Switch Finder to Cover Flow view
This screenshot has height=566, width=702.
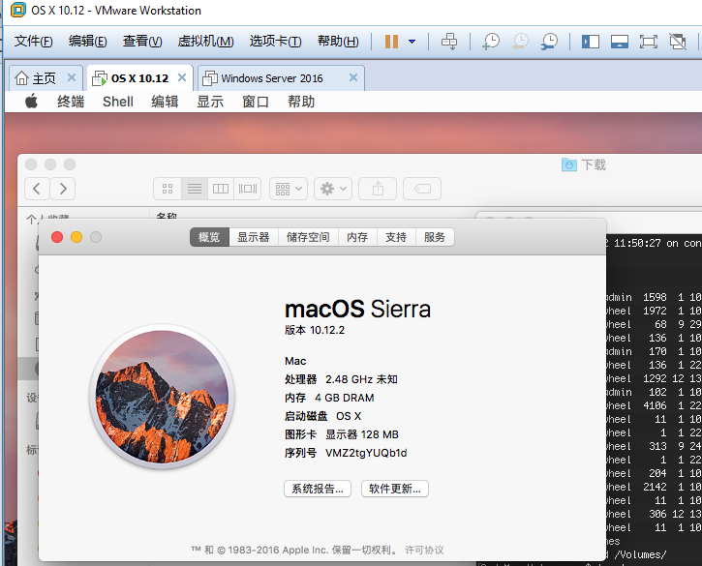pos(248,189)
